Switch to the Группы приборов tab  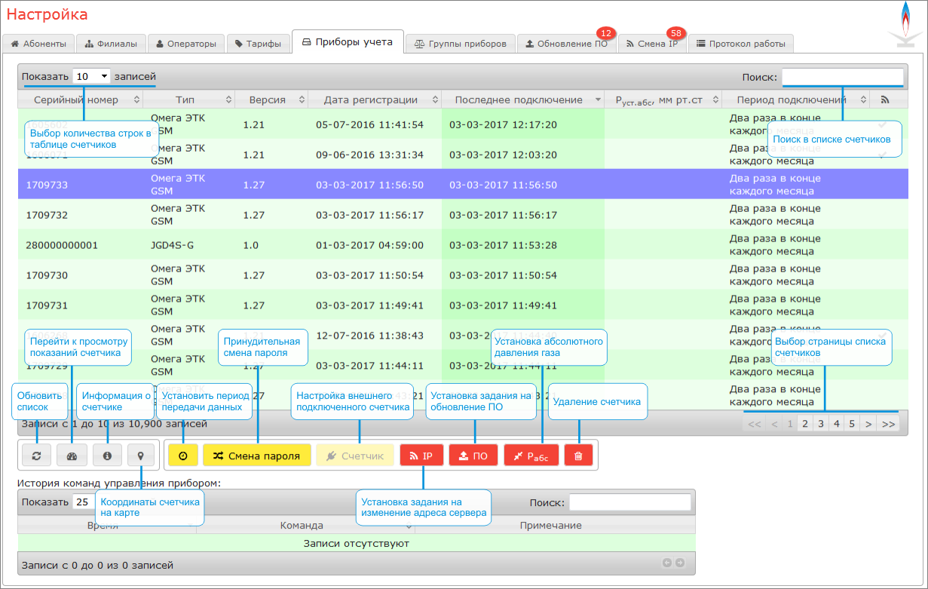(x=461, y=44)
